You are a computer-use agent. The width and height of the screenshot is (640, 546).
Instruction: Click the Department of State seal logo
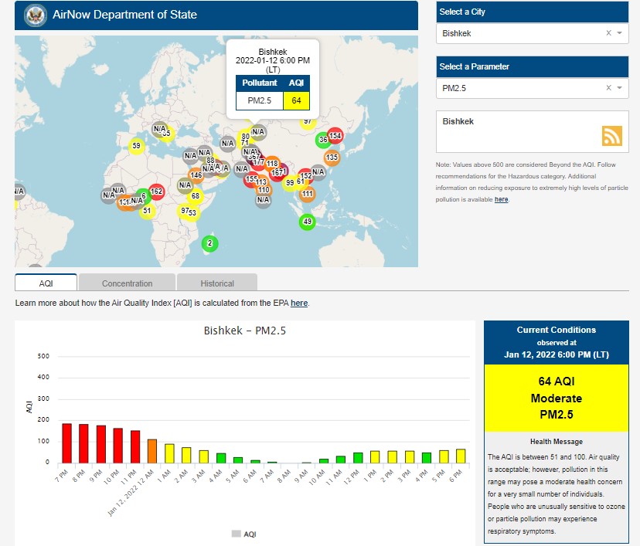(35, 15)
